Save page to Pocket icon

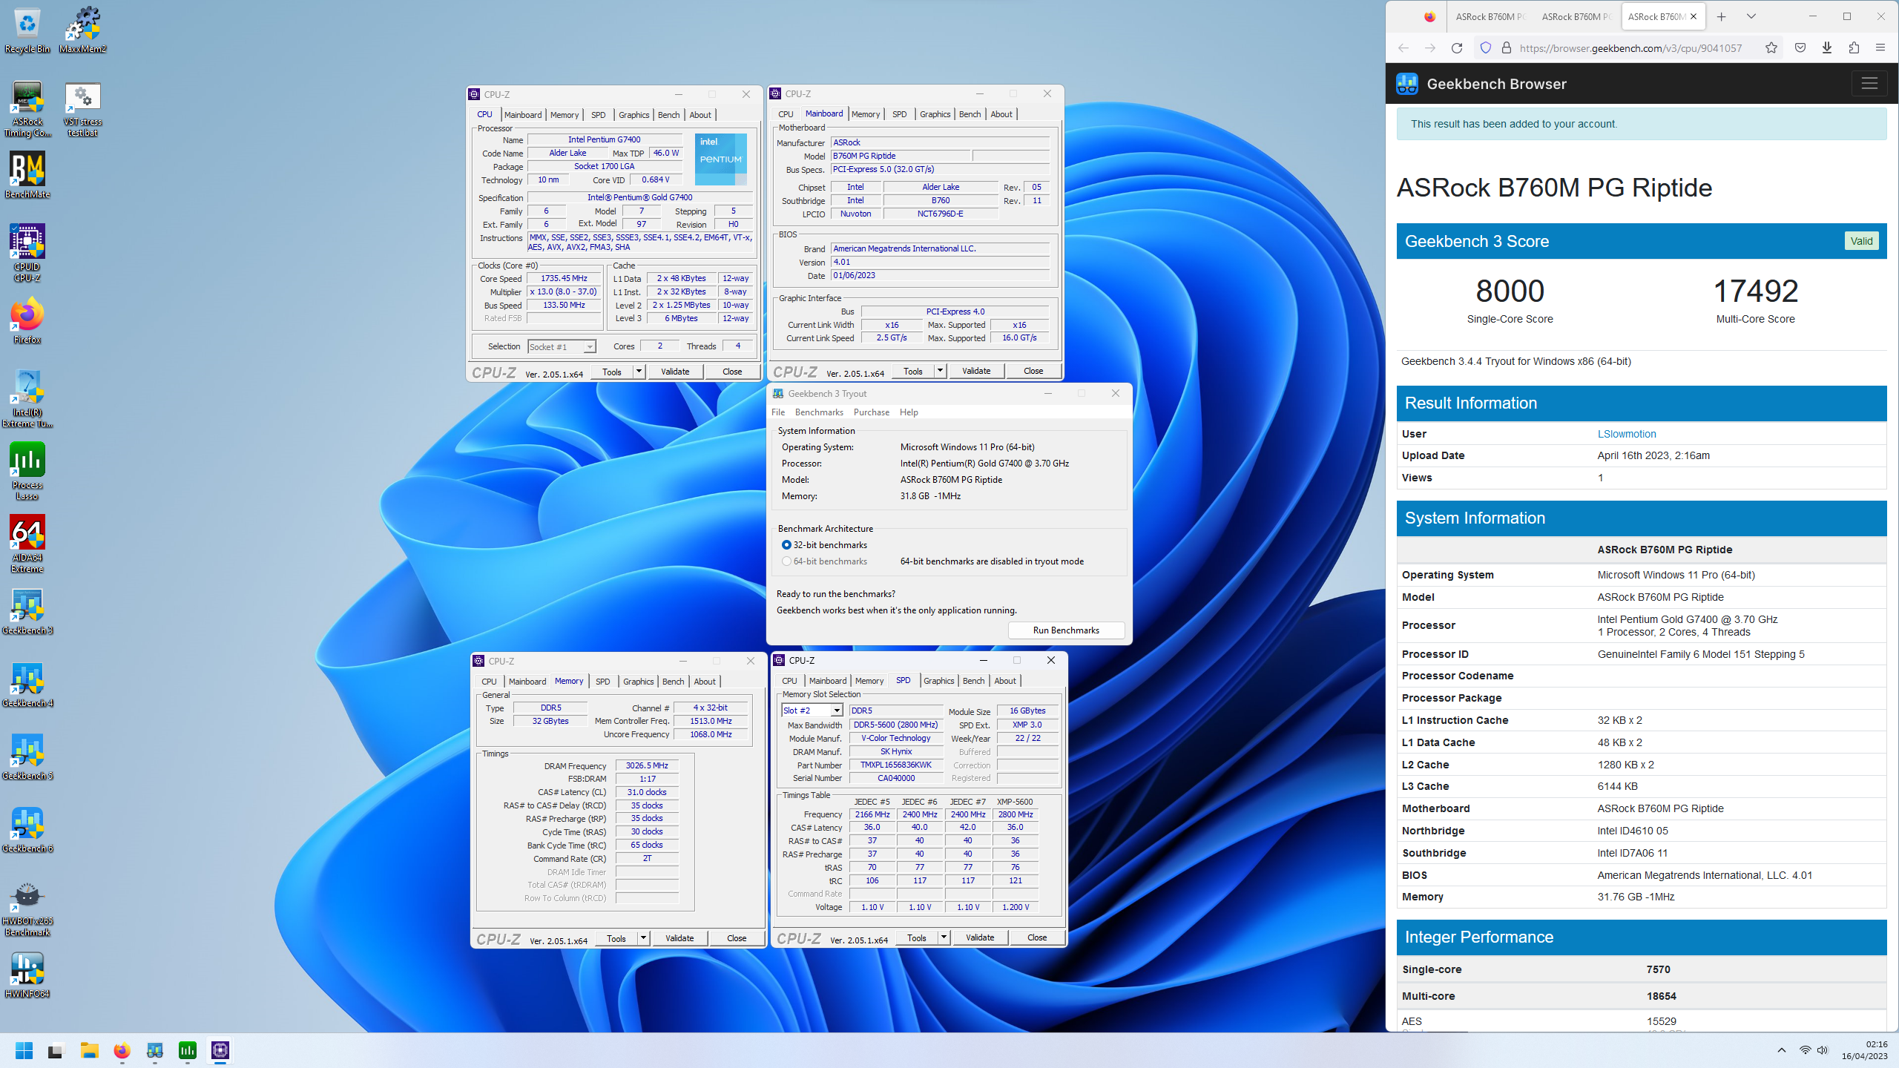coord(1800,48)
